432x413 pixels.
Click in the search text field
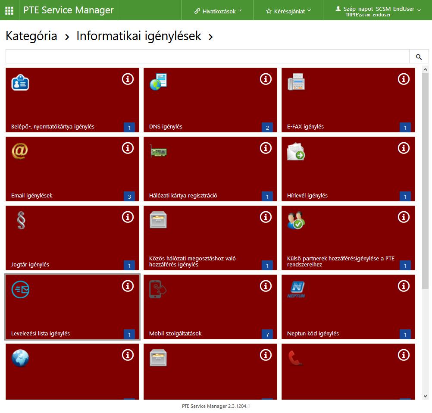pos(207,57)
